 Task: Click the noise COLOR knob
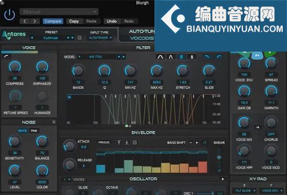(x=42, y=170)
